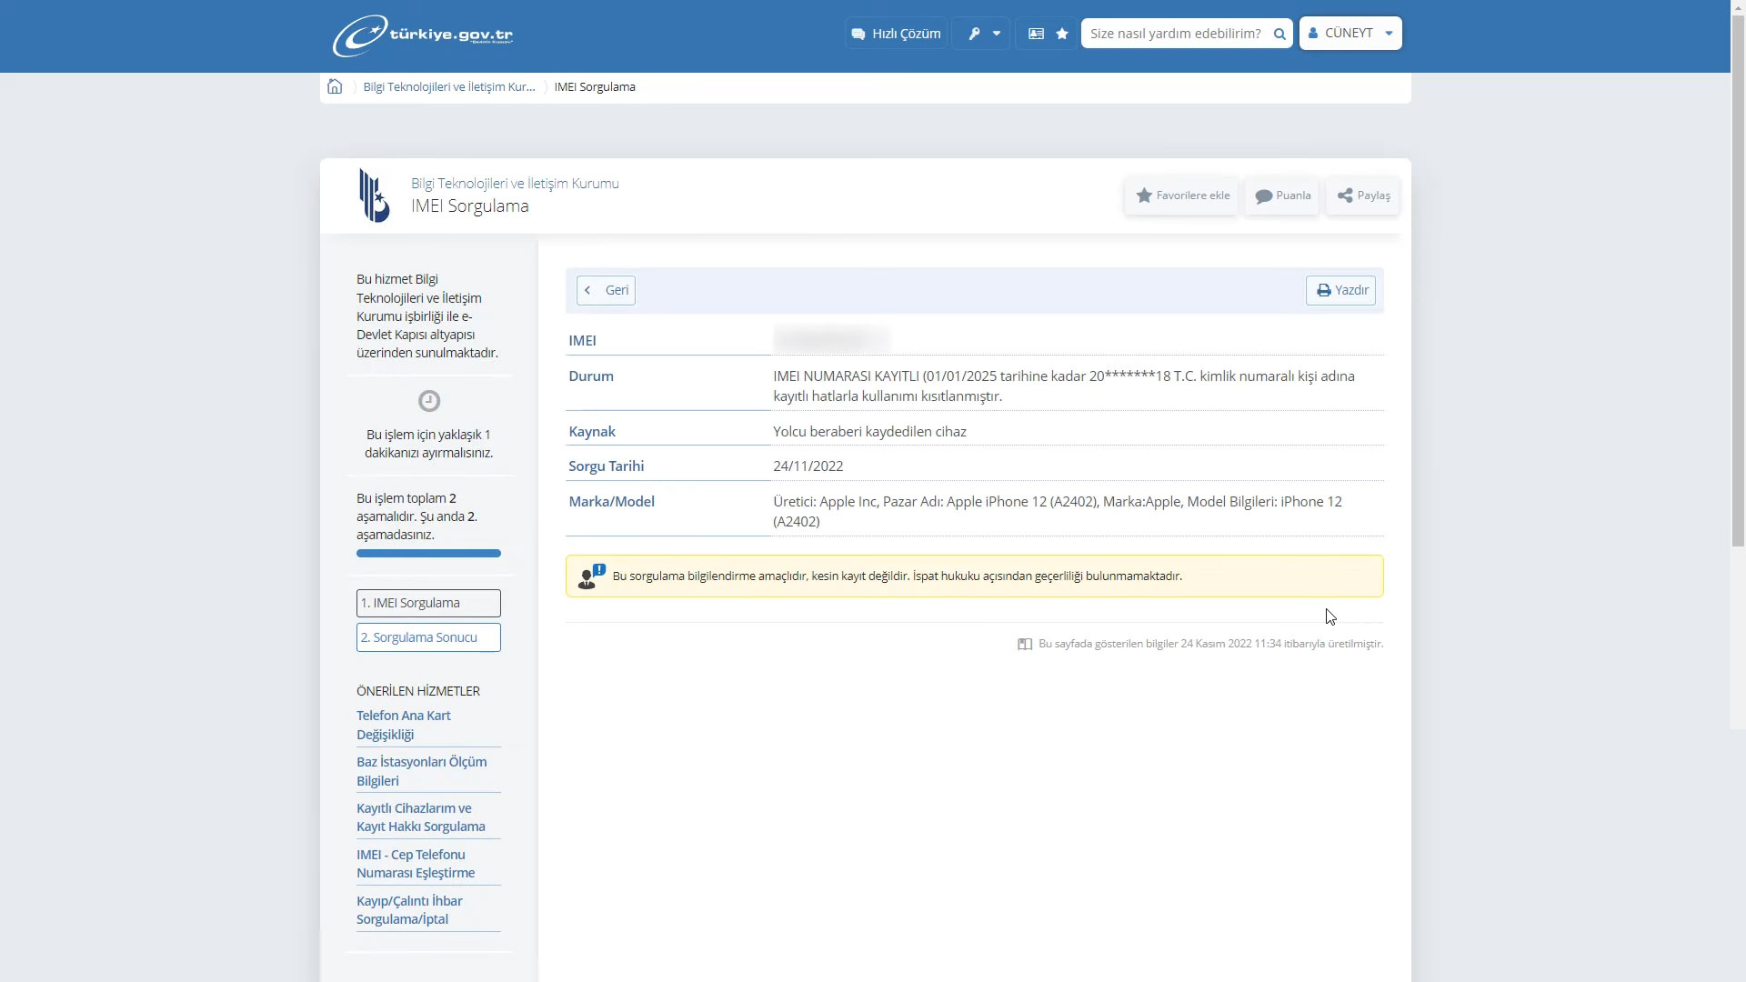This screenshot has height=982, width=1746.
Task: Click the search magnifier icon
Action: click(x=1279, y=34)
